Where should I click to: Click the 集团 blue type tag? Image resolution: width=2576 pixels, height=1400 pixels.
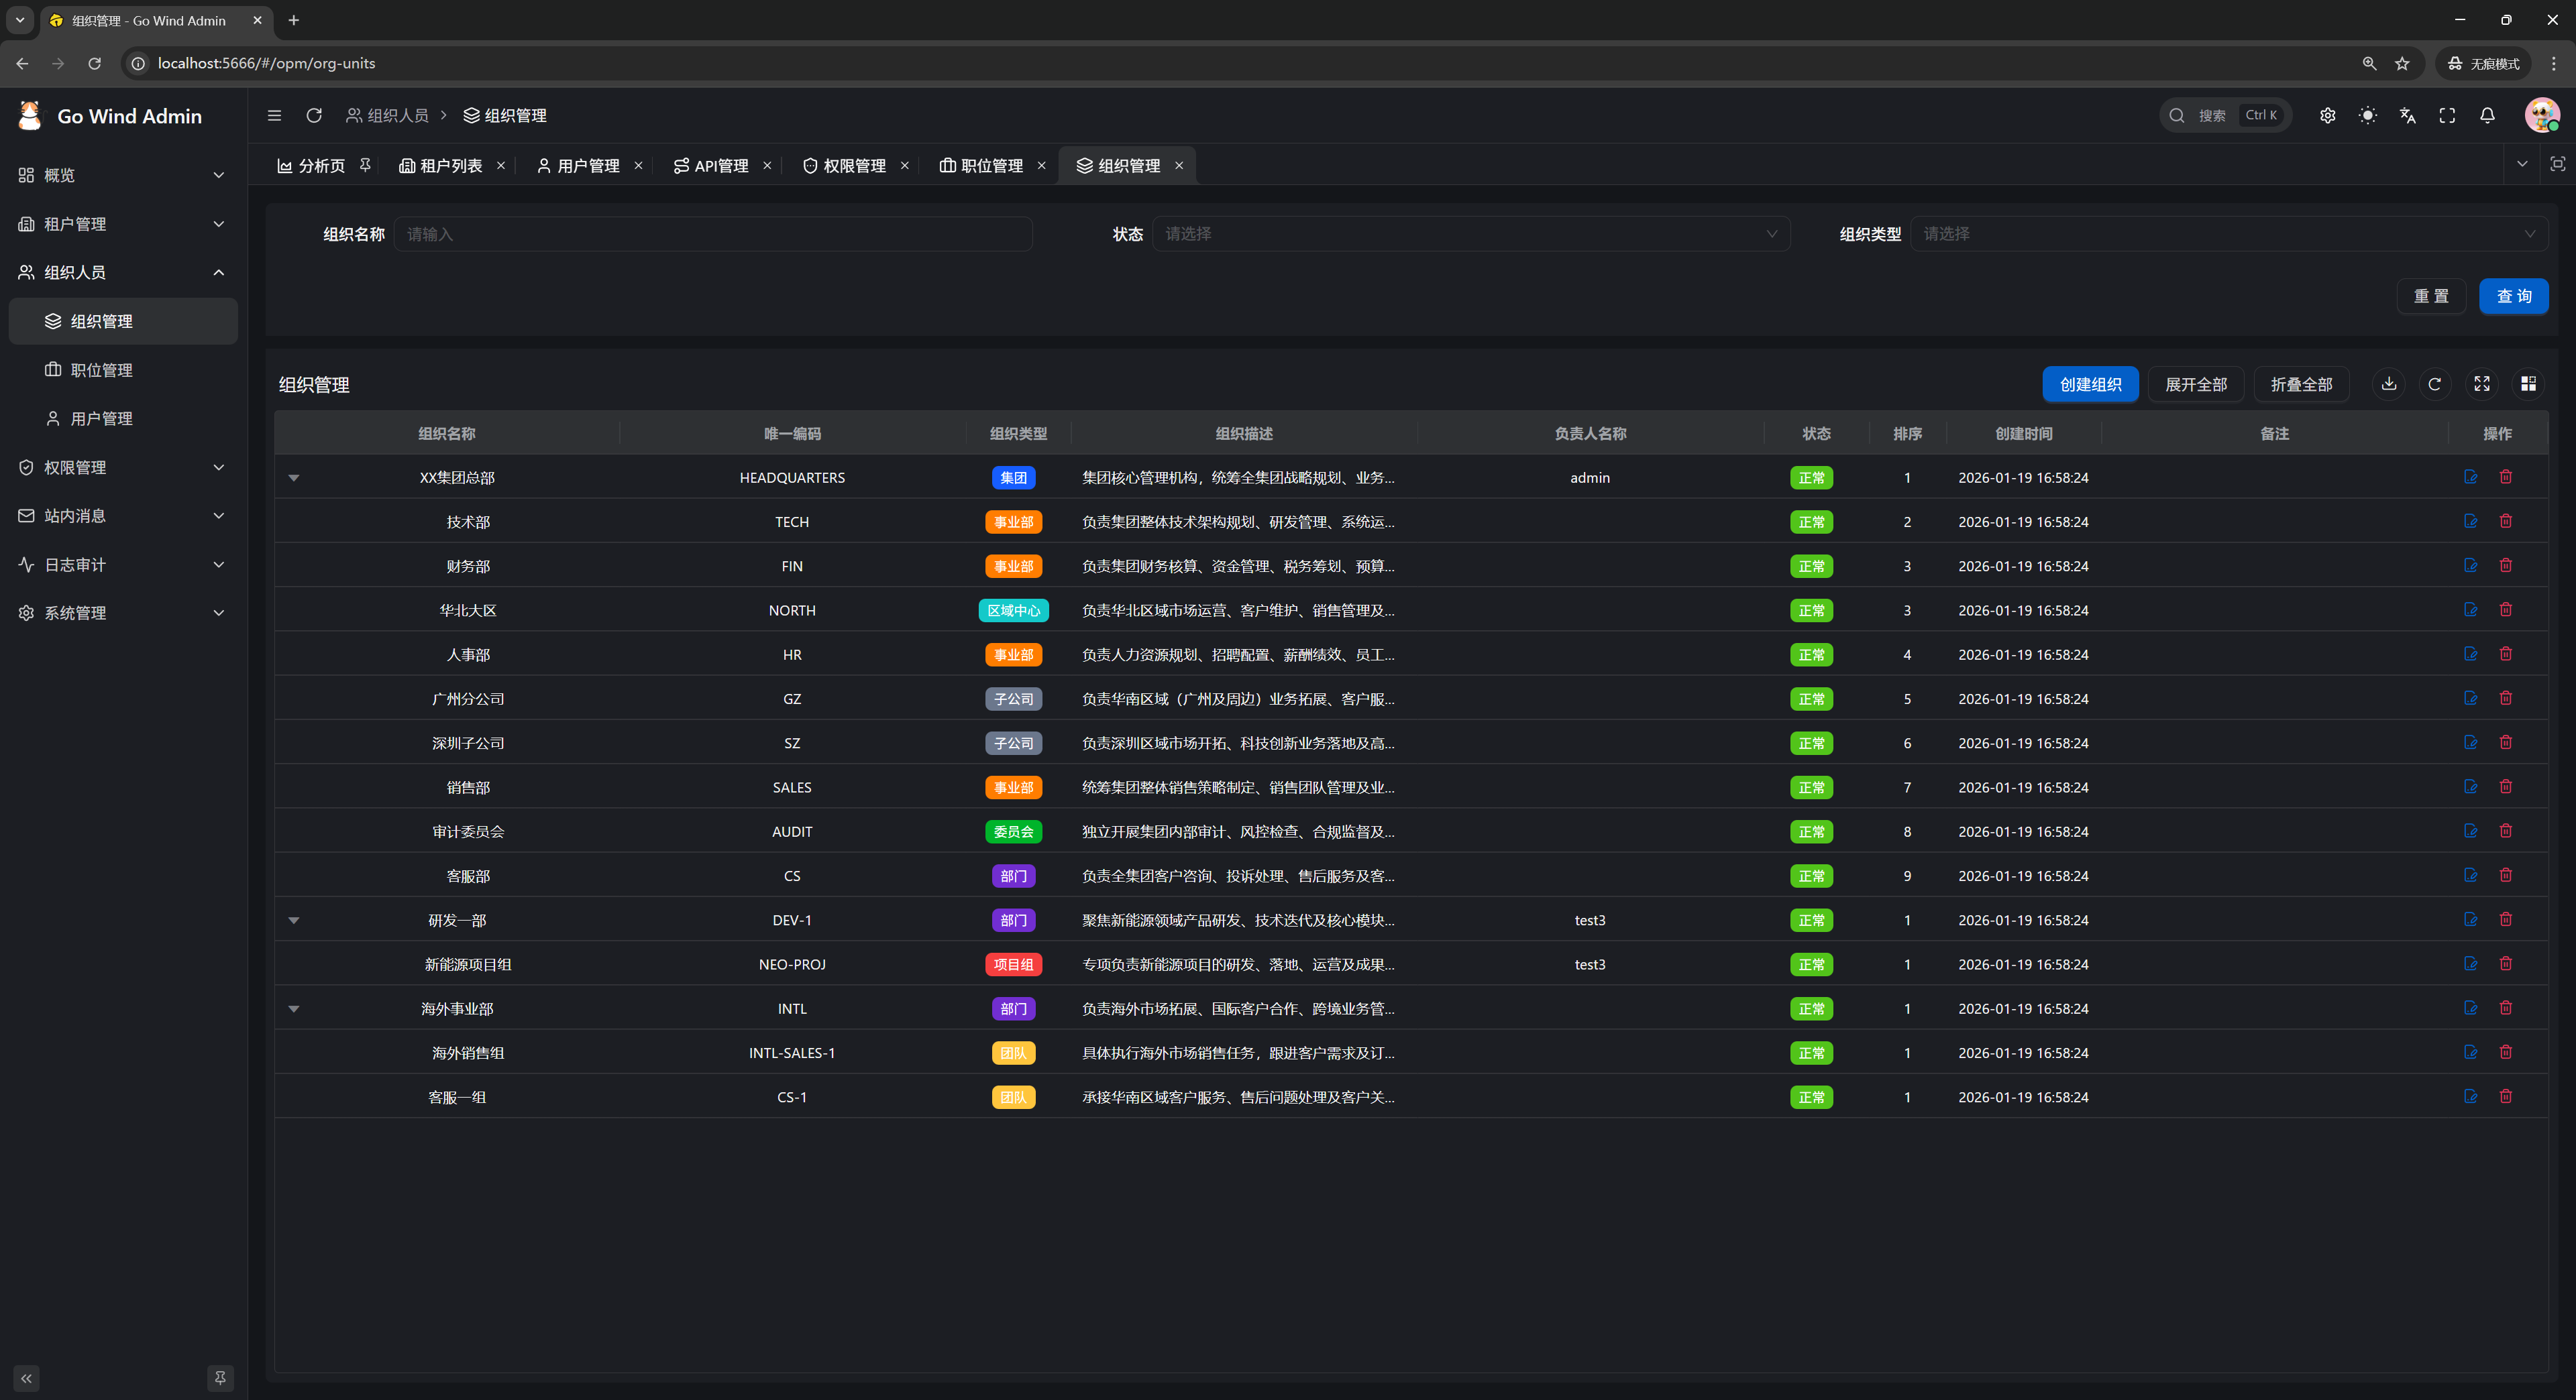pyautogui.click(x=1013, y=477)
